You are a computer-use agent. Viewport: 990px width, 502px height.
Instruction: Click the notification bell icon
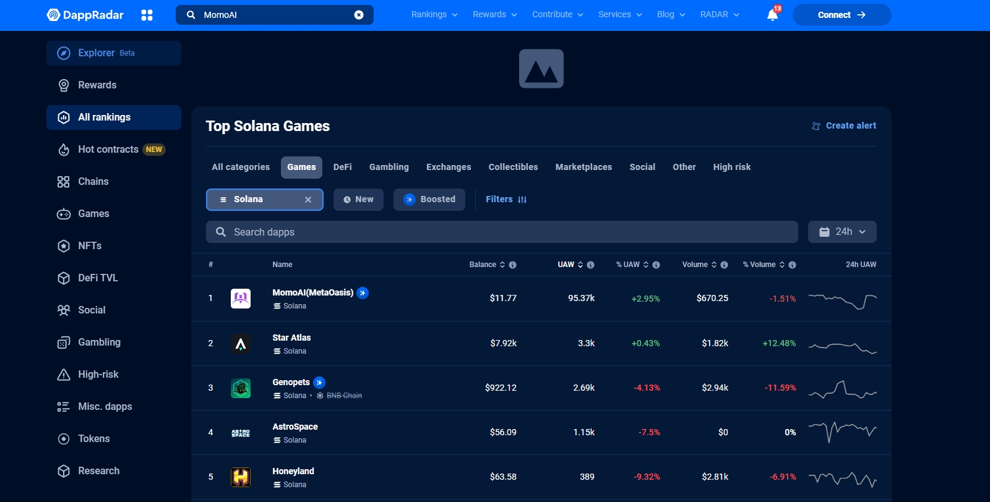pos(772,15)
